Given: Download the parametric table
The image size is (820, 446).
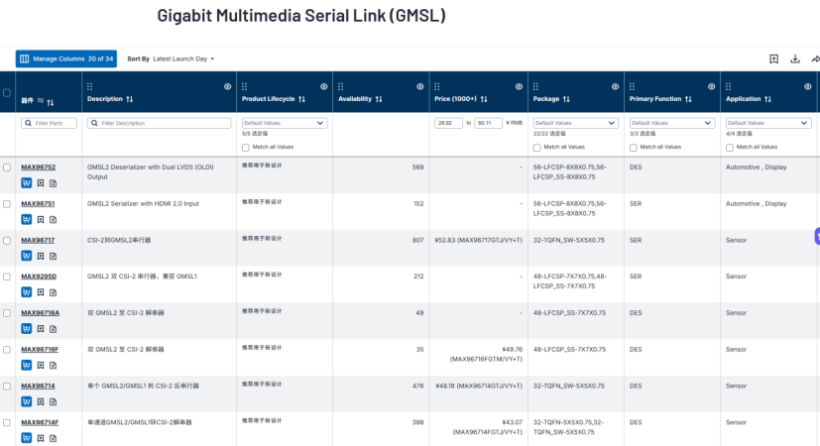Looking at the screenshot, I should click(x=795, y=59).
